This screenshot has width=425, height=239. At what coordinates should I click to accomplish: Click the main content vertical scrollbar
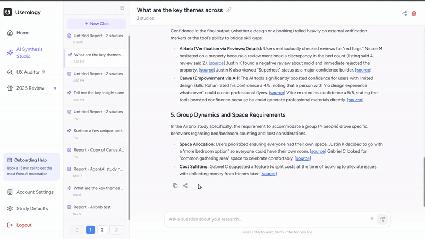tap(424, 182)
